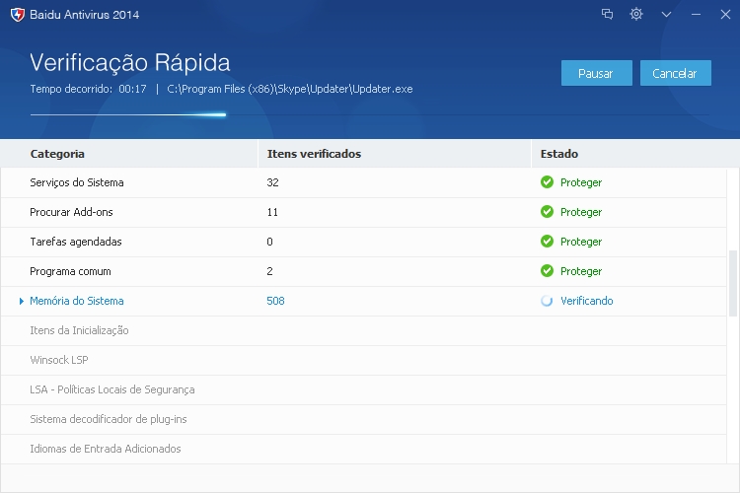Click the scan progress bar
740x493 pixels.
tap(370, 114)
